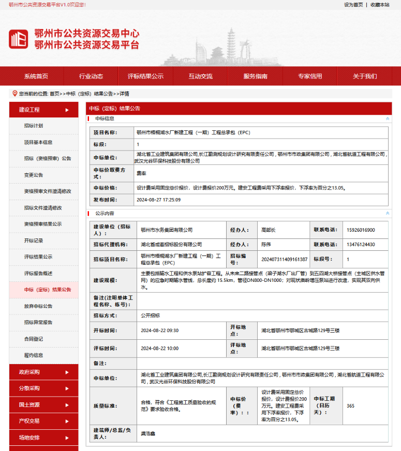Click phone number 15926016900
This screenshot has height=451, width=401.
point(361,230)
